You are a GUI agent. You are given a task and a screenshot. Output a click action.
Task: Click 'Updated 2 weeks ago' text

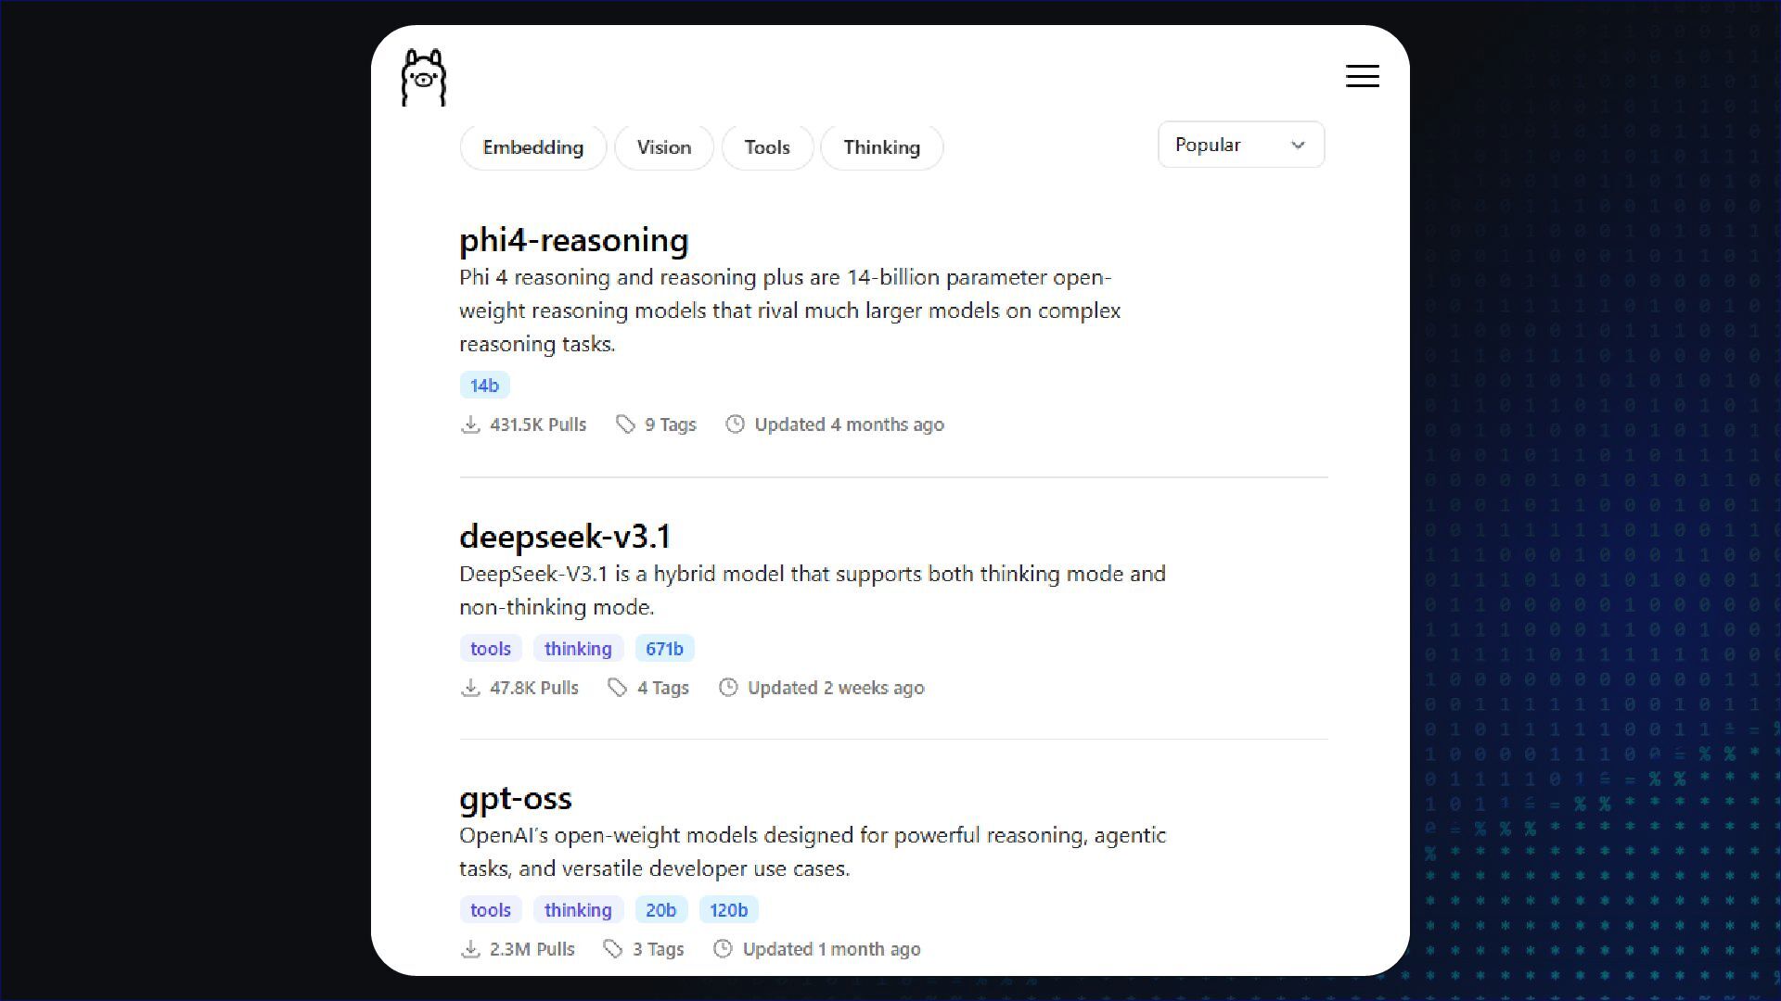tap(836, 688)
